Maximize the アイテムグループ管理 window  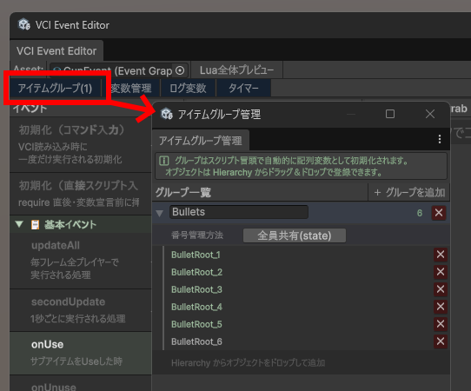pos(390,114)
